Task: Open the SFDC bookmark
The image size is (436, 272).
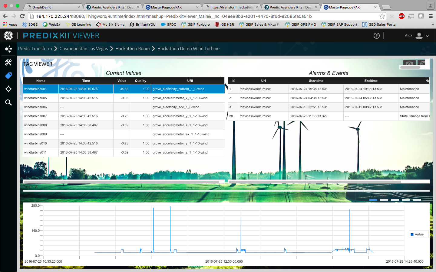Action: [168, 24]
